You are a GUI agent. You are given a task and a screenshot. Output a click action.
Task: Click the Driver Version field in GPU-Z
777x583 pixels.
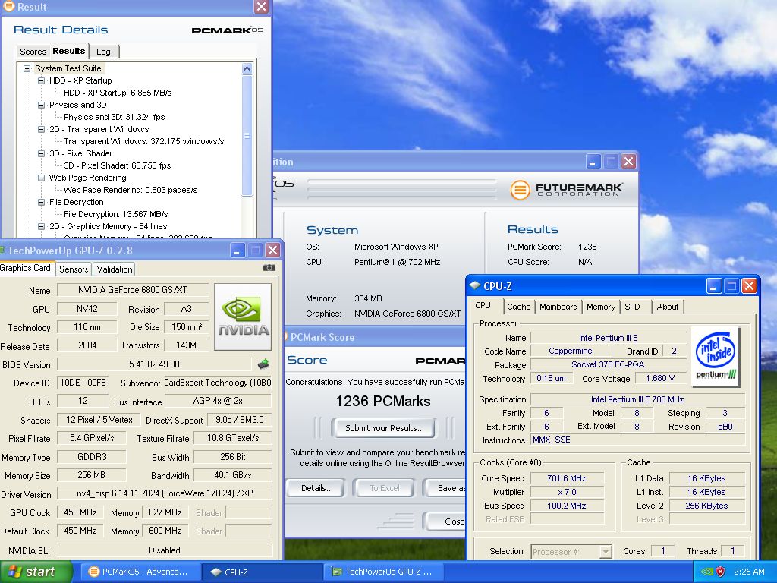tap(165, 493)
